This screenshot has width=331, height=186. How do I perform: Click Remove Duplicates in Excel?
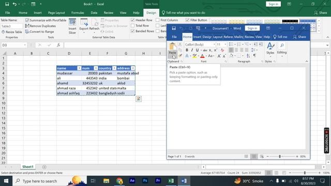pyautogui.click(x=40, y=26)
